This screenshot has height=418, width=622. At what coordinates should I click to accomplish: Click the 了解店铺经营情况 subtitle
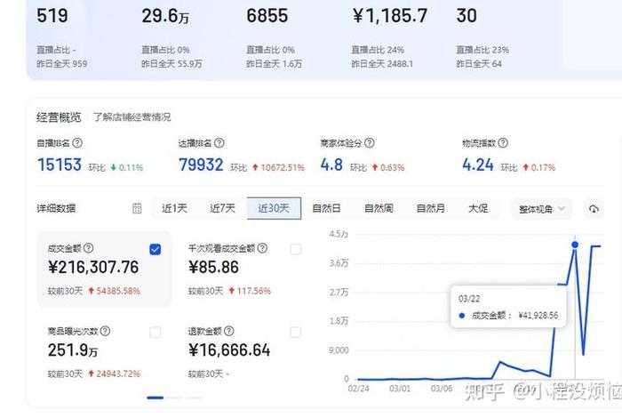pyautogui.click(x=132, y=117)
